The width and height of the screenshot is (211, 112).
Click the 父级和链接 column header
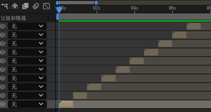click(x=13, y=18)
